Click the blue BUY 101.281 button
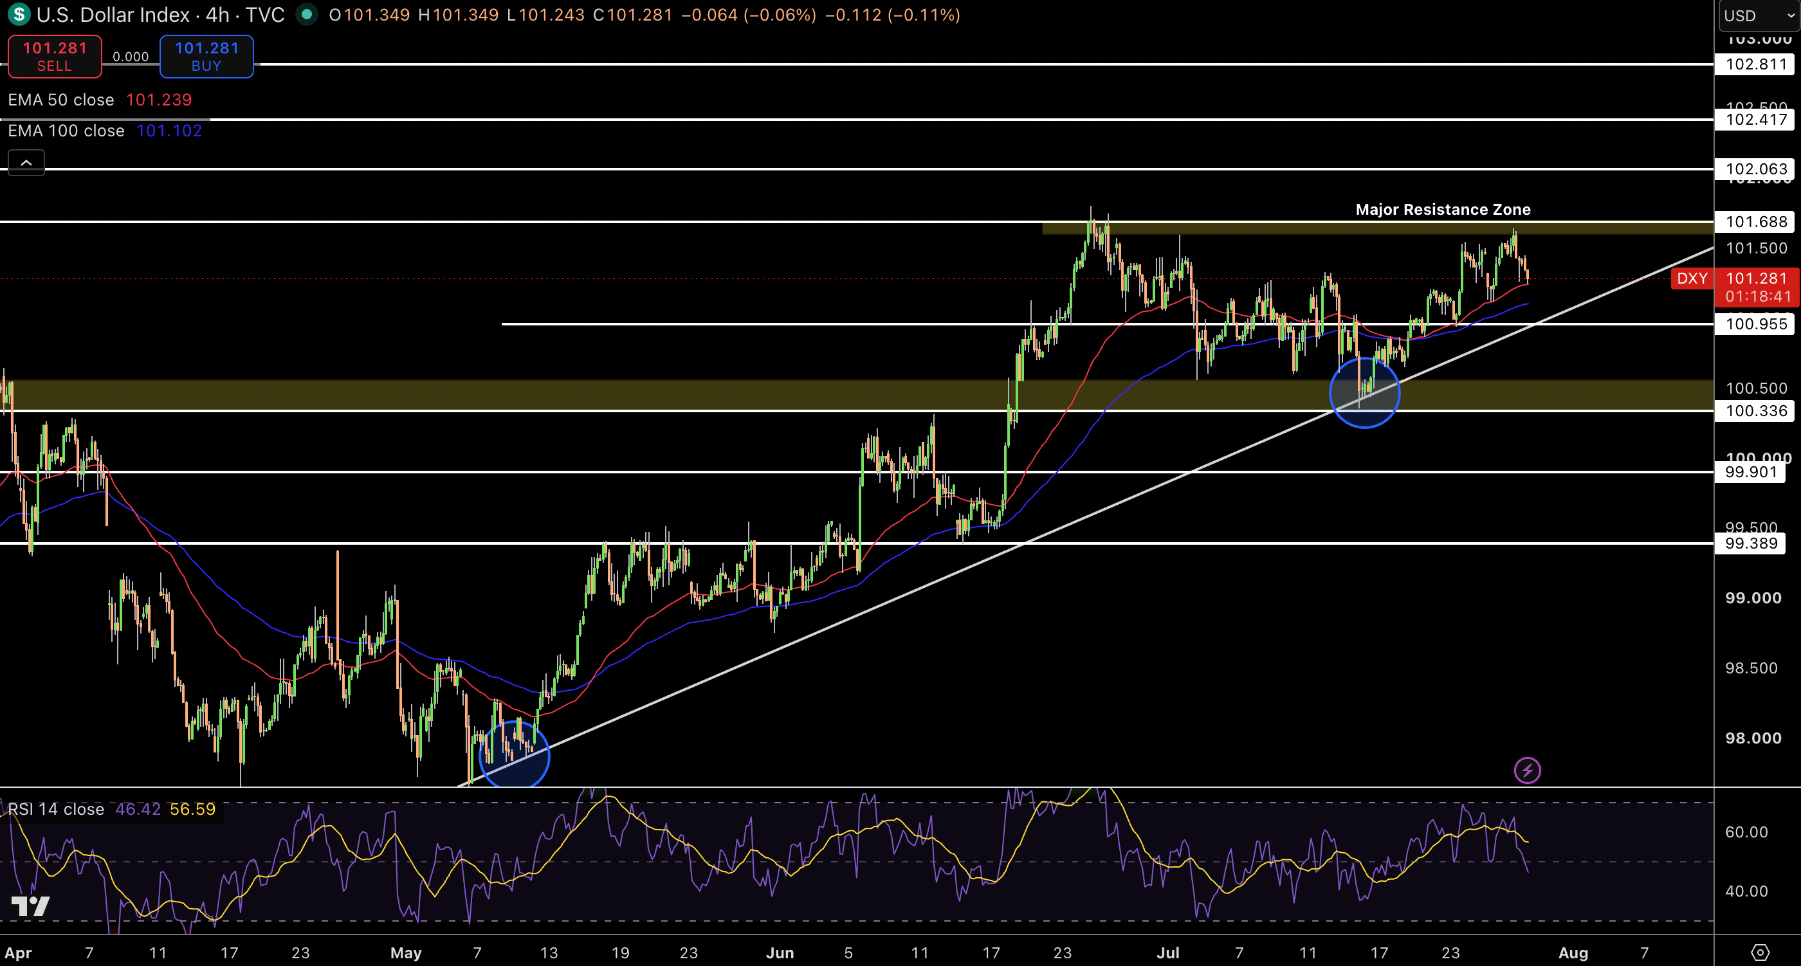This screenshot has width=1801, height=966. point(206,57)
